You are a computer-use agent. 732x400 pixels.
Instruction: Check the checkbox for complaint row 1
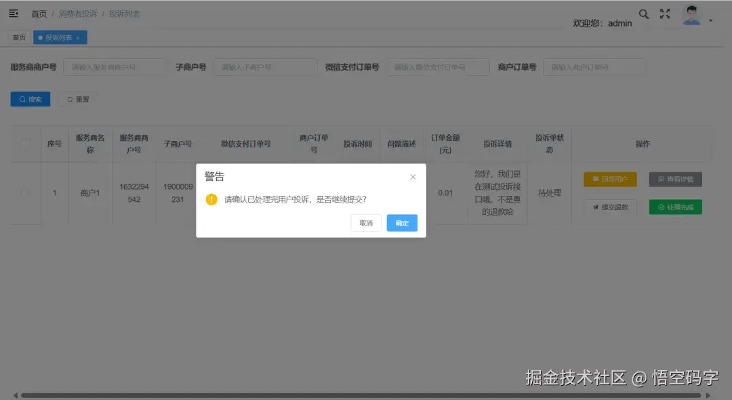point(25,193)
